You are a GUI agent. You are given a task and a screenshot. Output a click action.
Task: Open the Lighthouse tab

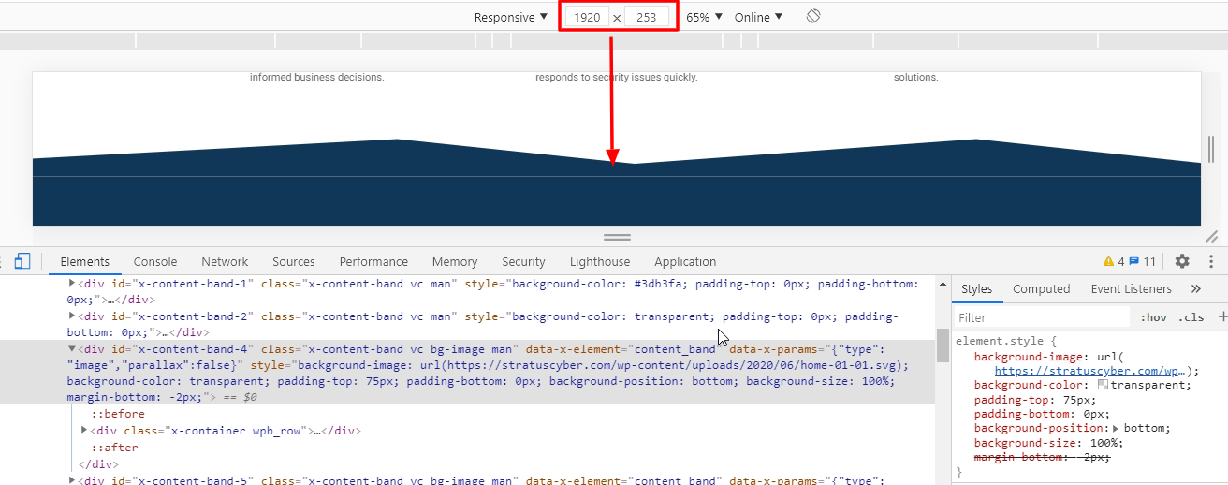pyautogui.click(x=600, y=261)
